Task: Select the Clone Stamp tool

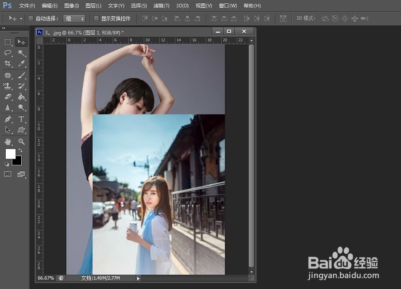Action: click(8, 86)
